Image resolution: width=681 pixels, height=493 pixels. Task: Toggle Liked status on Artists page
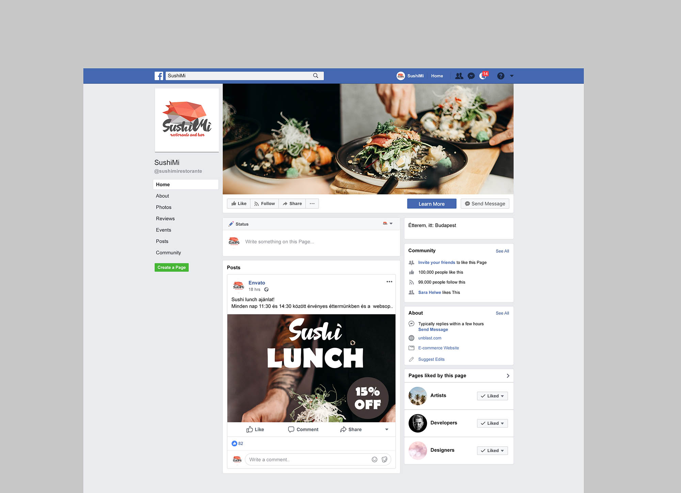[491, 396]
